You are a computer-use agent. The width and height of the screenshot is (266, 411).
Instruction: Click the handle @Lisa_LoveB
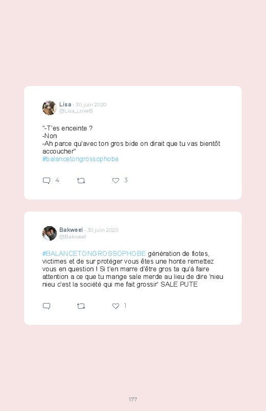point(76,111)
